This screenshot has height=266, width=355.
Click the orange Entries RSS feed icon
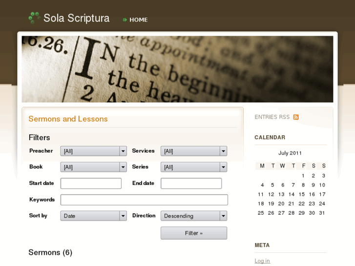click(x=296, y=117)
